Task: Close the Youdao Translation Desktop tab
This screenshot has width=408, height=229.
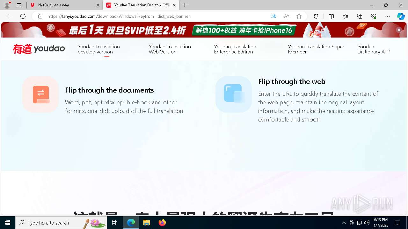Action: pyautogui.click(x=174, y=5)
